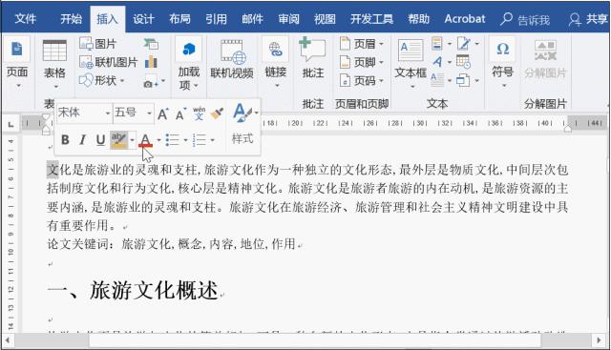This screenshot has width=611, height=350.
Task: Click the 页码 (Page Number) button
Action: (361, 81)
